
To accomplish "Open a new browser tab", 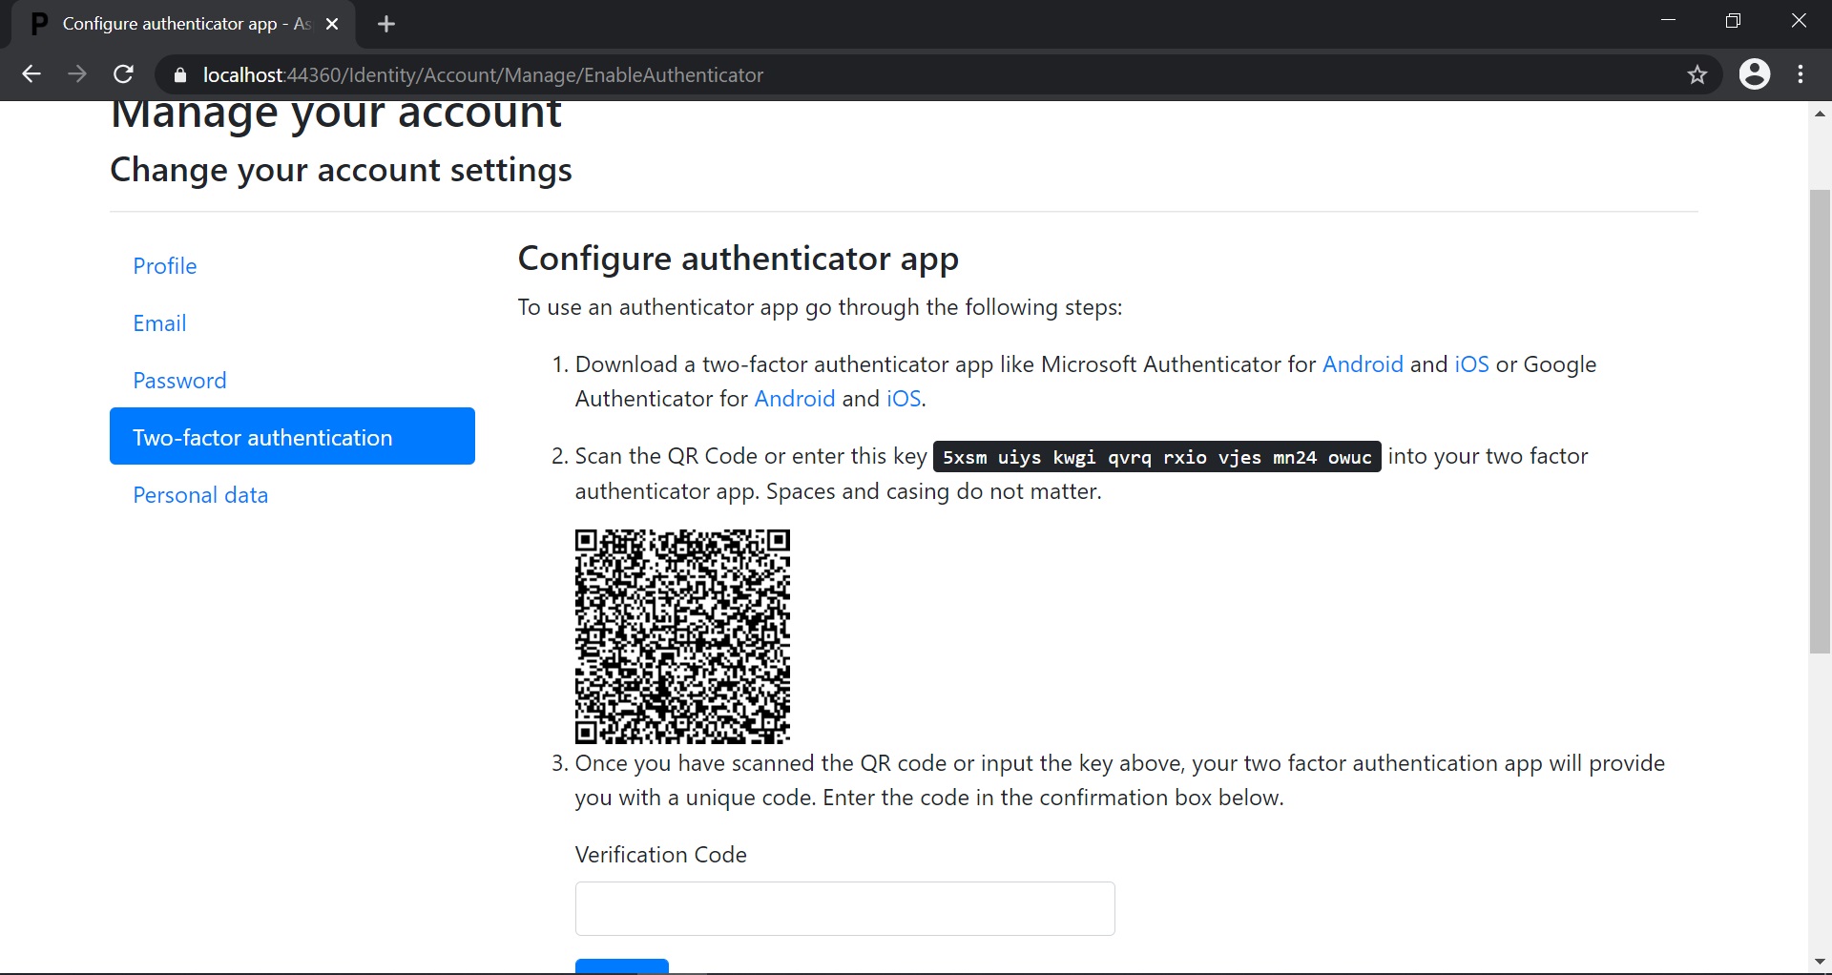I will click(x=386, y=24).
